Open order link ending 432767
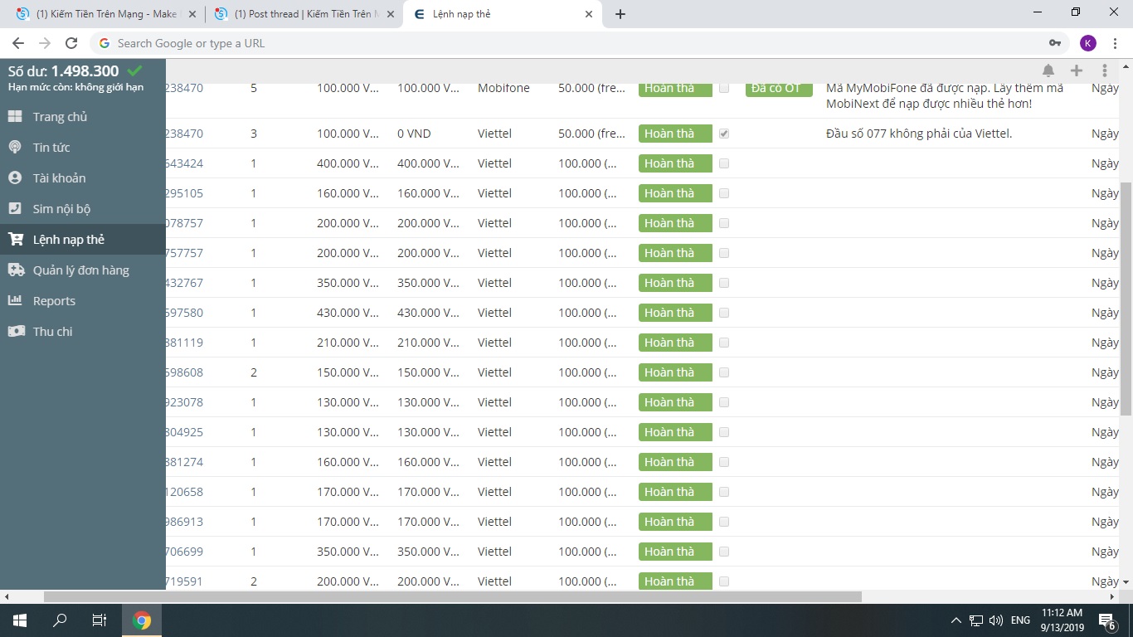 point(184,283)
